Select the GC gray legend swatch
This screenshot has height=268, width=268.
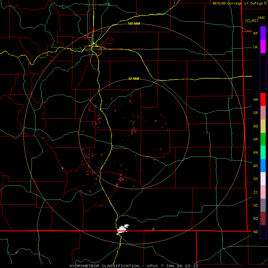point(263,205)
